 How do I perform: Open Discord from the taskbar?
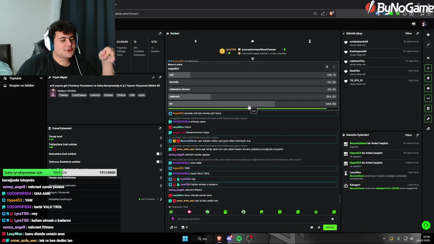pos(229,239)
